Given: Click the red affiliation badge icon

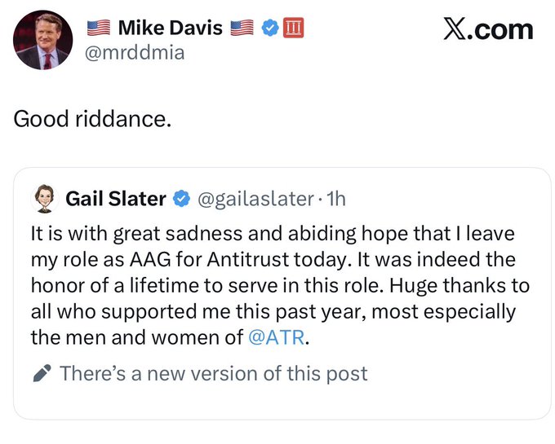Looking at the screenshot, I should [294, 28].
